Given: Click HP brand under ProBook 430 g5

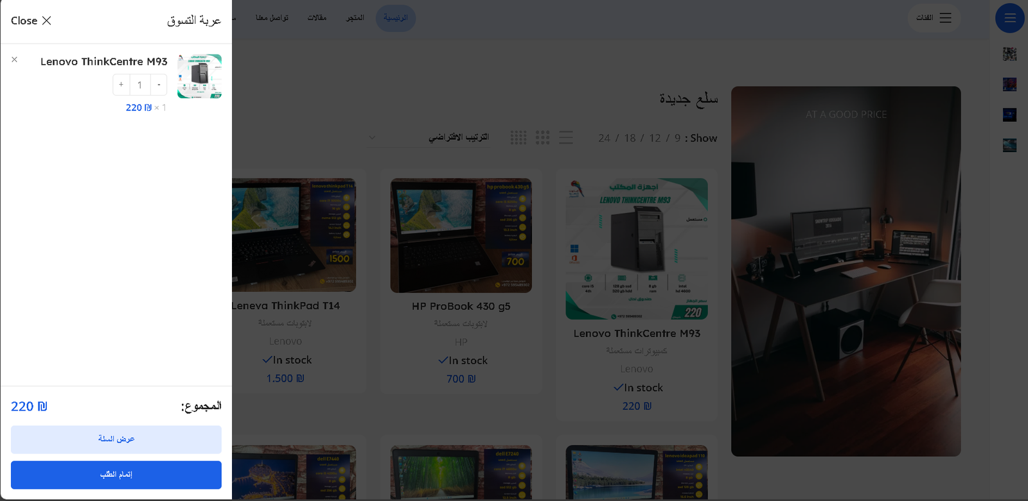Looking at the screenshot, I should (461, 342).
